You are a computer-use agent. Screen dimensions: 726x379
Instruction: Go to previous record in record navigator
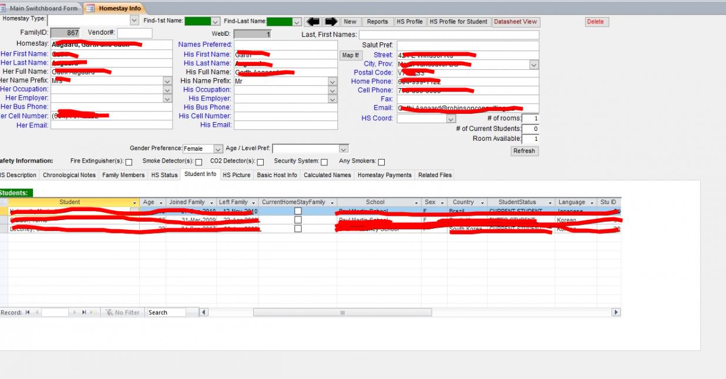(36, 313)
